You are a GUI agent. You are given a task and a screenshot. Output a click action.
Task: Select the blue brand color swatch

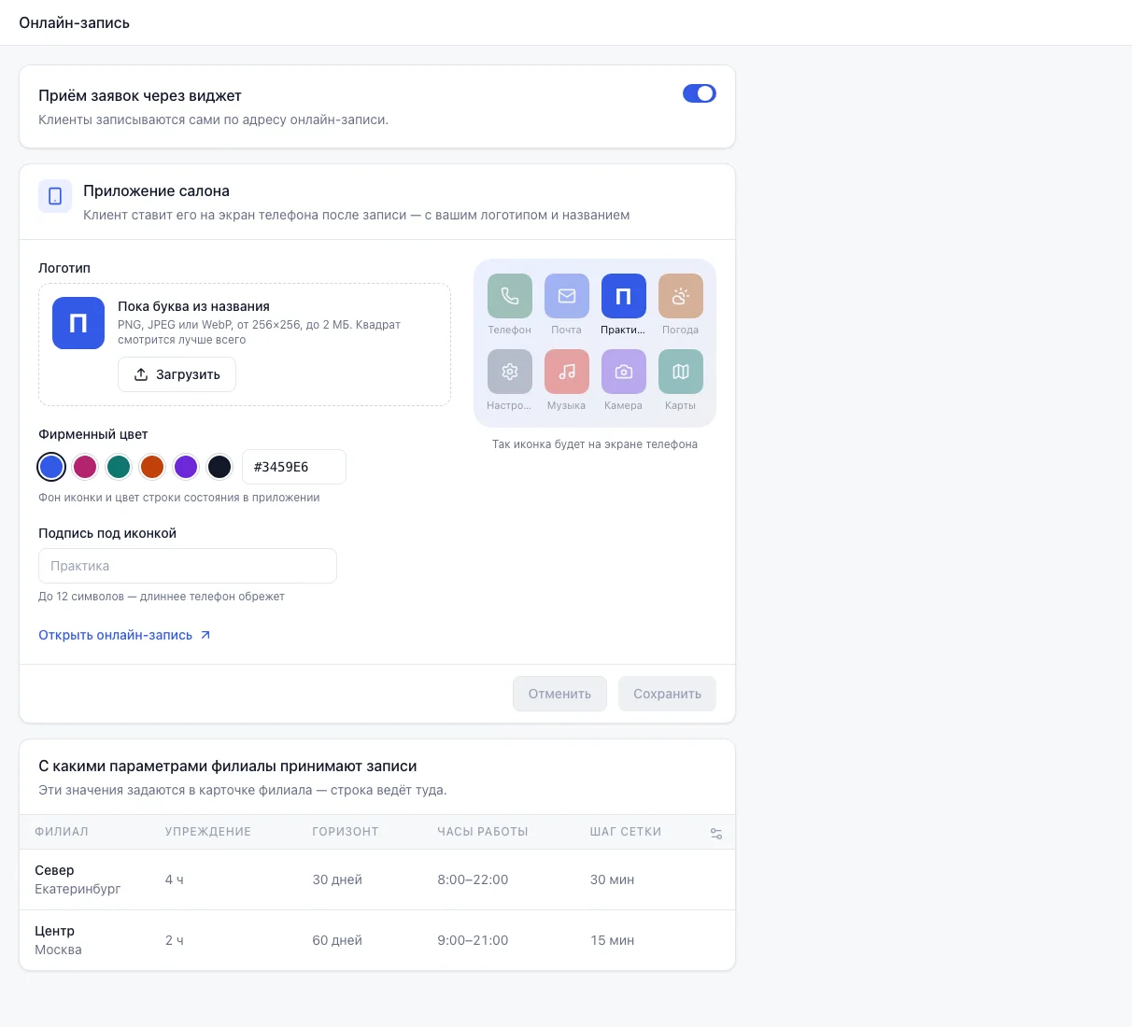pos(51,467)
